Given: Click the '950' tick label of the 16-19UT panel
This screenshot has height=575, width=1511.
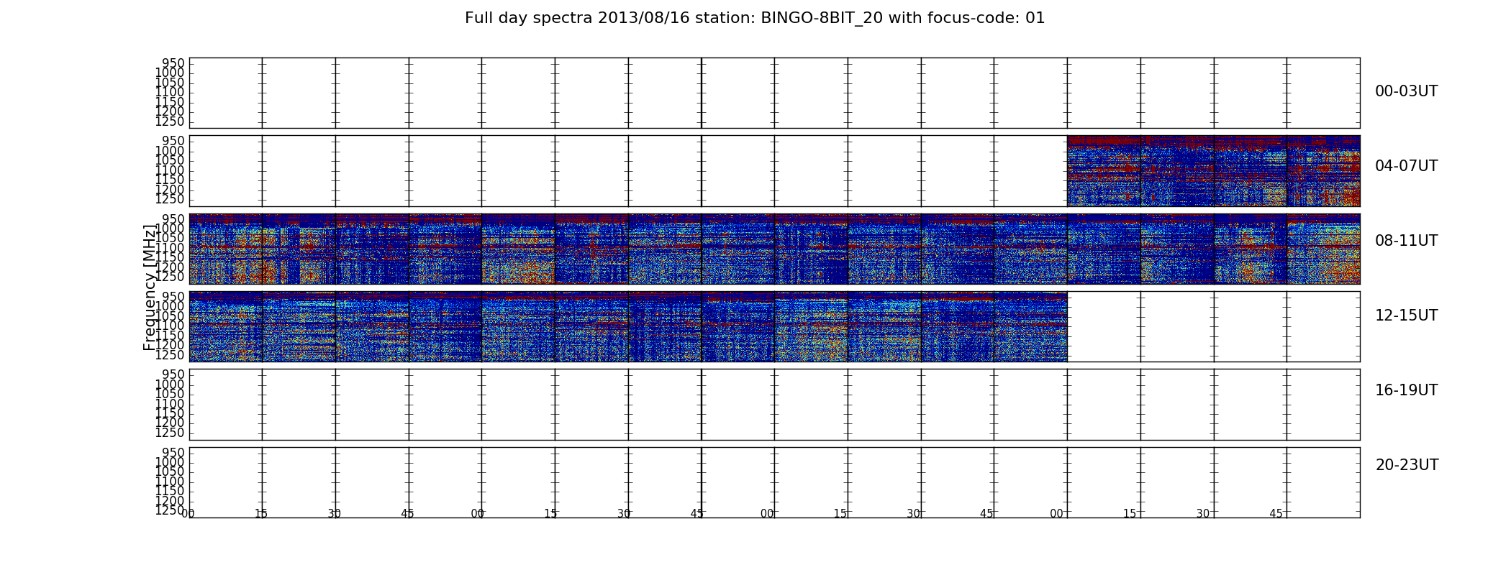Looking at the screenshot, I should (173, 374).
